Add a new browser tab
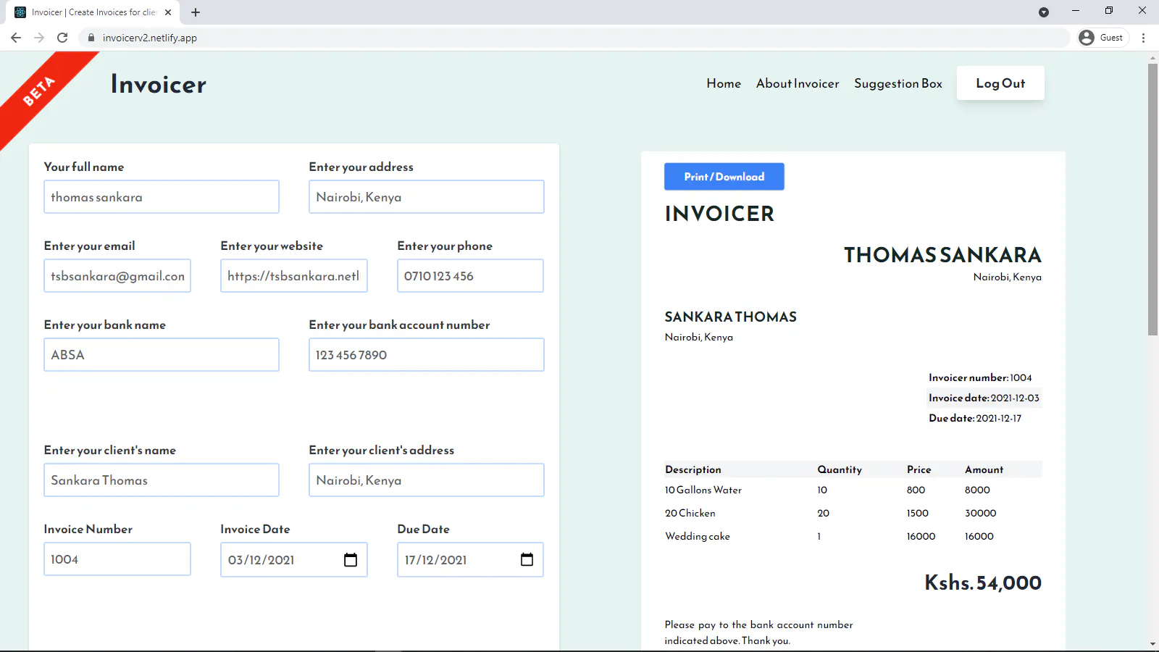This screenshot has width=1159, height=652. coord(196,12)
